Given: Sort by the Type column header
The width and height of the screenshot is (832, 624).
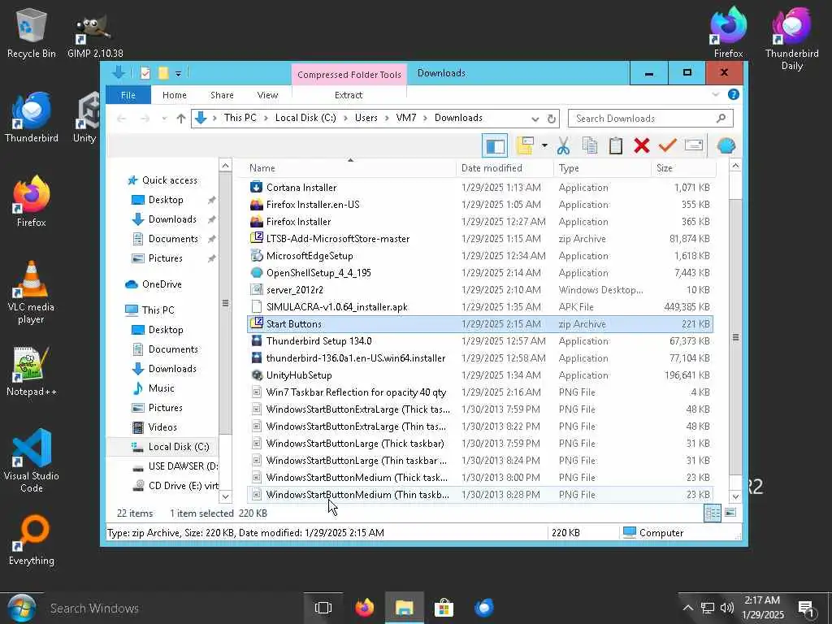Looking at the screenshot, I should (x=602, y=167).
